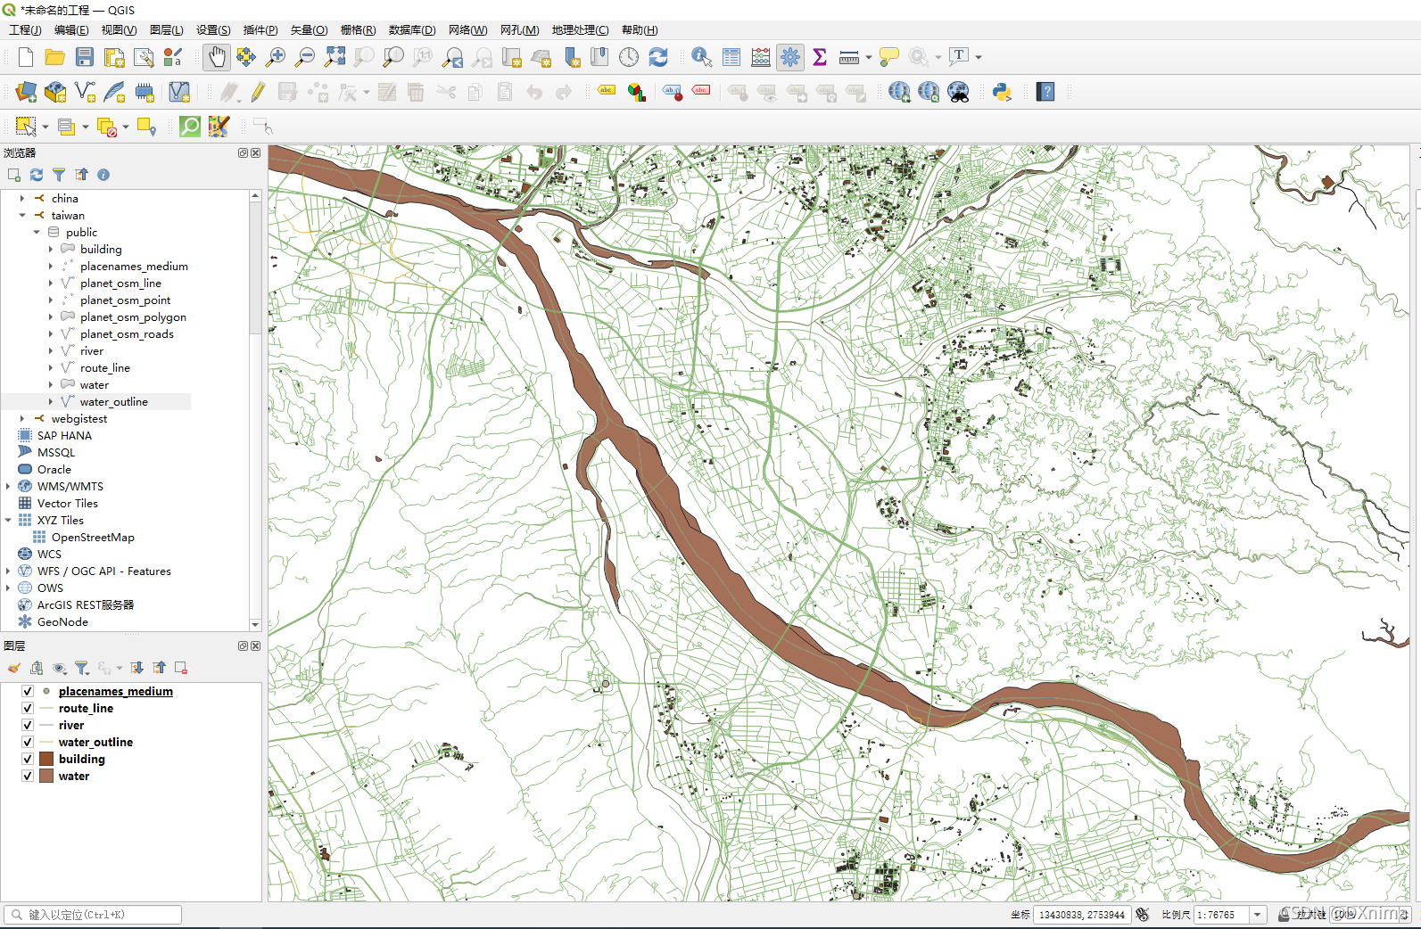Click the Zoom Out magnifier tool
The height and width of the screenshot is (929, 1421).
[305, 57]
